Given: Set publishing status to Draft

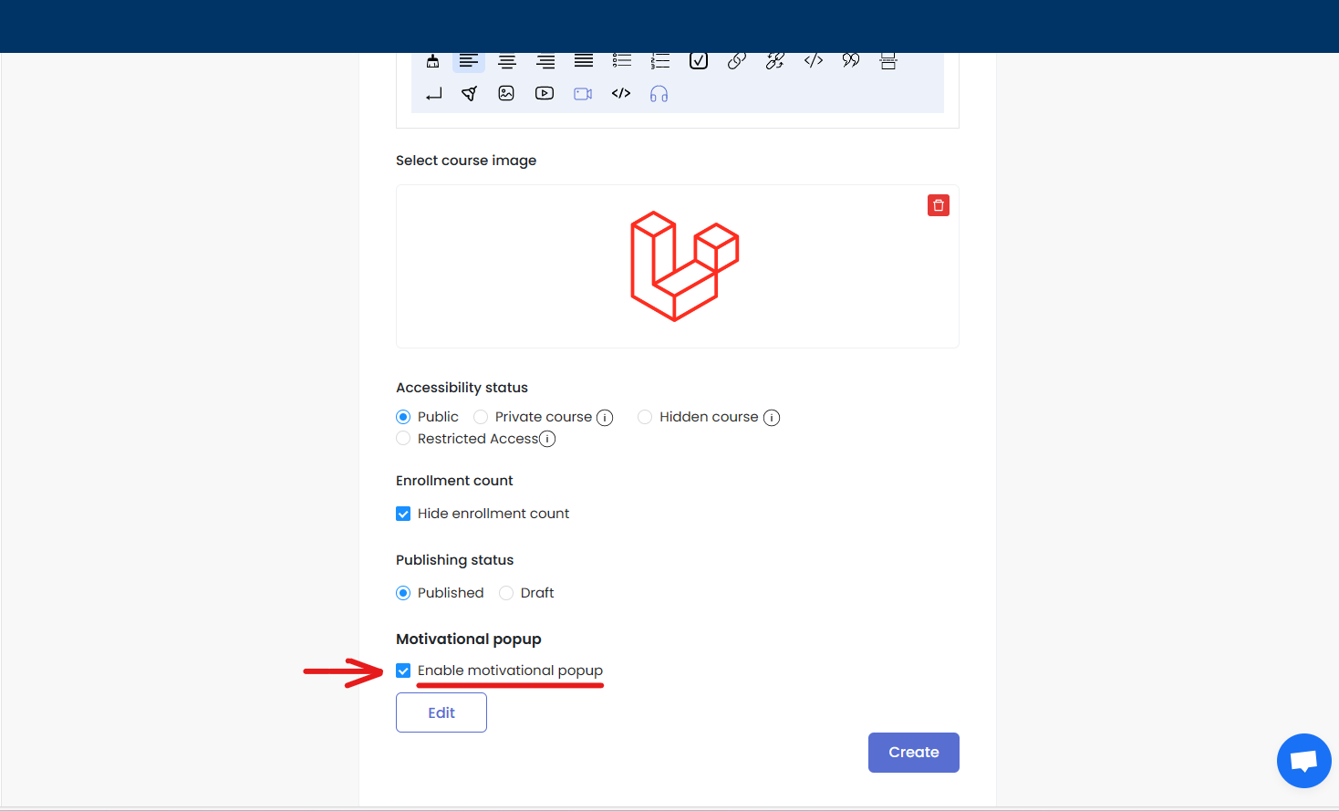Looking at the screenshot, I should click(506, 593).
